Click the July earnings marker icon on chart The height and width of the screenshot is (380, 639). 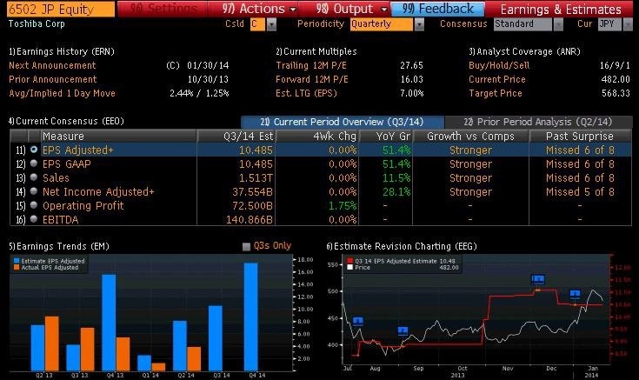point(358,321)
